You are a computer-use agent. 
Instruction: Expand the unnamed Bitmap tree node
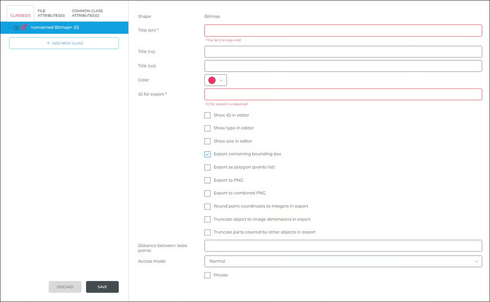(x=16, y=28)
